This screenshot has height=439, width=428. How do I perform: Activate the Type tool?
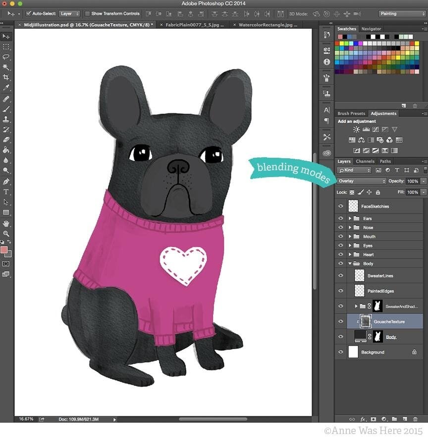coord(6,191)
